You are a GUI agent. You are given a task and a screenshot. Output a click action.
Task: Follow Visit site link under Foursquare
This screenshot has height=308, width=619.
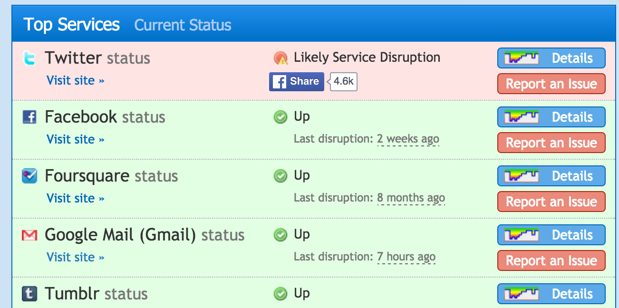tap(76, 198)
